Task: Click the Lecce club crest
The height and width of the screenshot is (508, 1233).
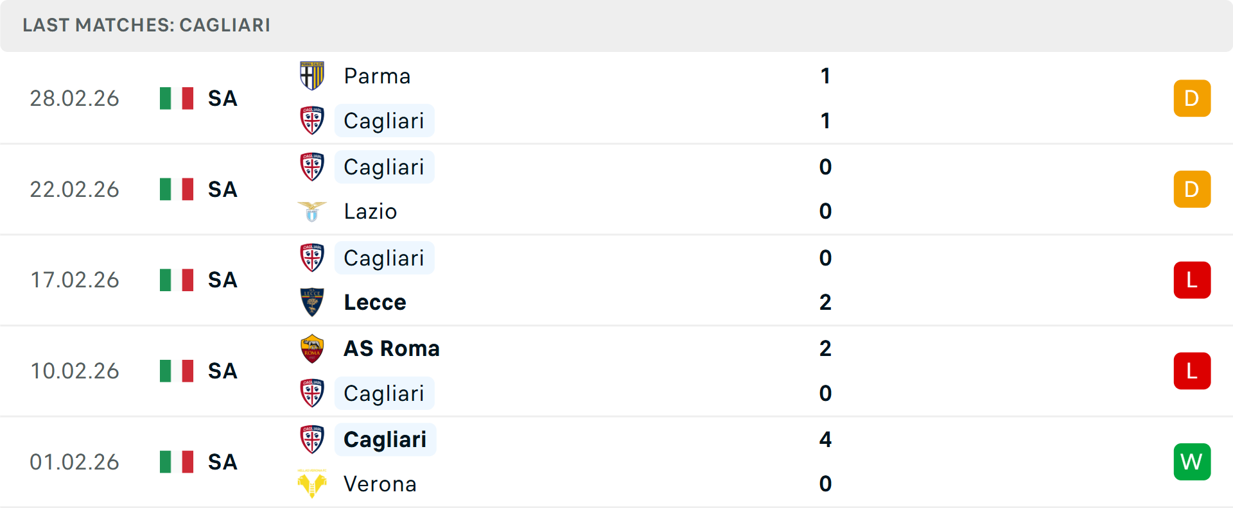Action: (x=312, y=302)
